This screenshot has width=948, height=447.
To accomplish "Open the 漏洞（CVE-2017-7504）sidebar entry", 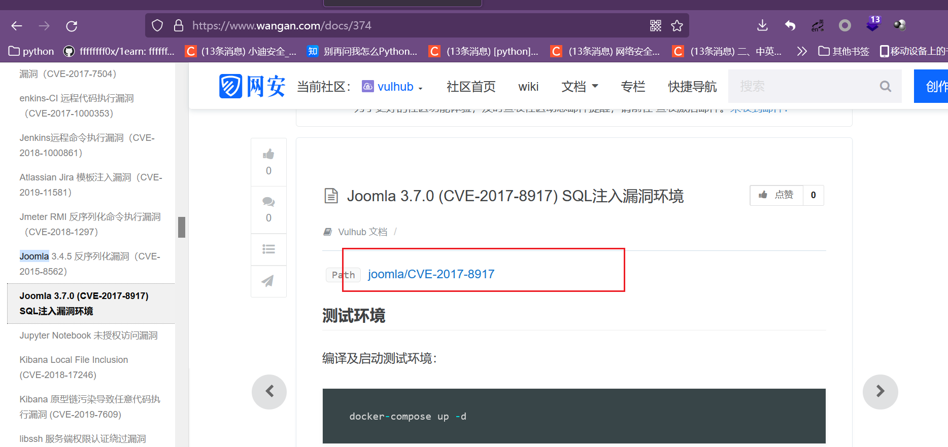I will click(68, 74).
